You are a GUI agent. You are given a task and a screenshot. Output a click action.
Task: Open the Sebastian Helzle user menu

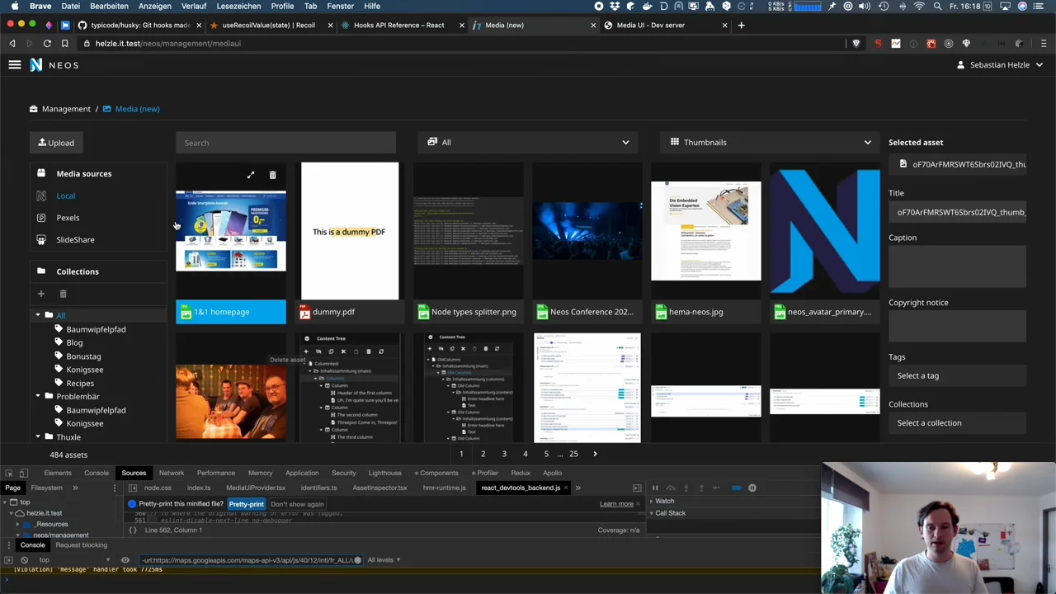(x=999, y=64)
